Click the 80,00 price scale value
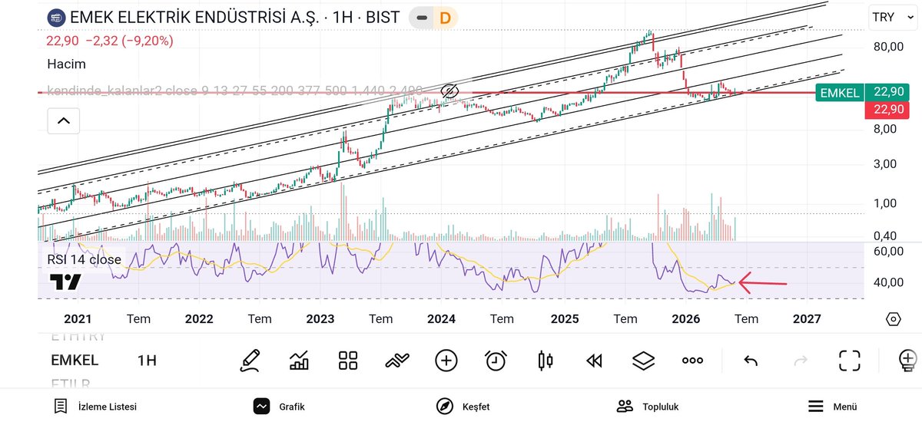This screenshot has height=425, width=922. point(887,47)
